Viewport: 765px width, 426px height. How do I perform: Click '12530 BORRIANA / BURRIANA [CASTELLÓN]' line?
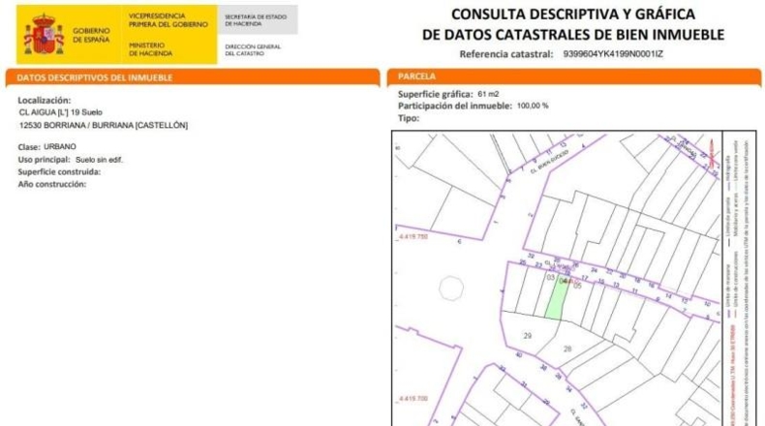pos(104,126)
